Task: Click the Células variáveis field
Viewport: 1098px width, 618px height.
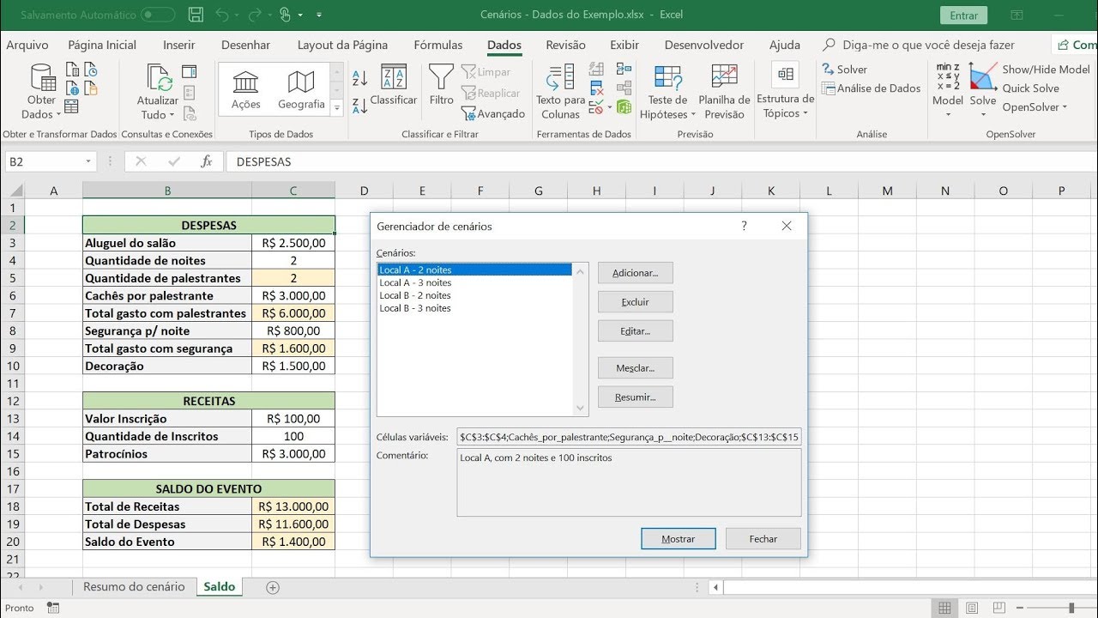Action: tap(629, 437)
